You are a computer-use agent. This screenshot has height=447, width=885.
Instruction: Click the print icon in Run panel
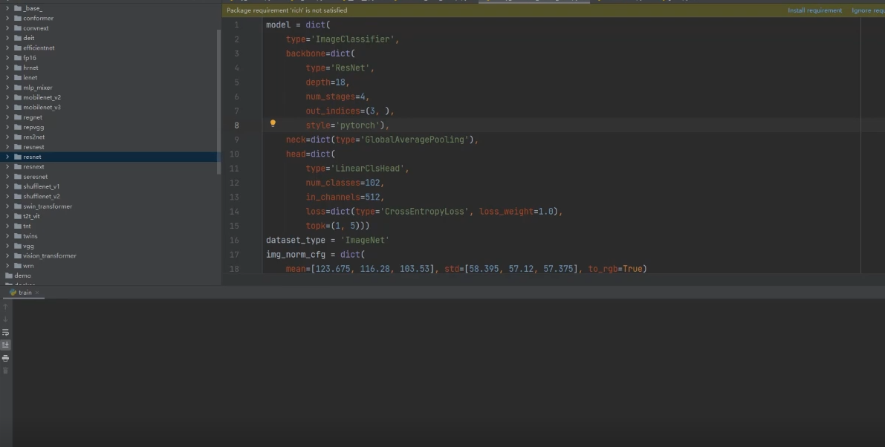click(5, 358)
